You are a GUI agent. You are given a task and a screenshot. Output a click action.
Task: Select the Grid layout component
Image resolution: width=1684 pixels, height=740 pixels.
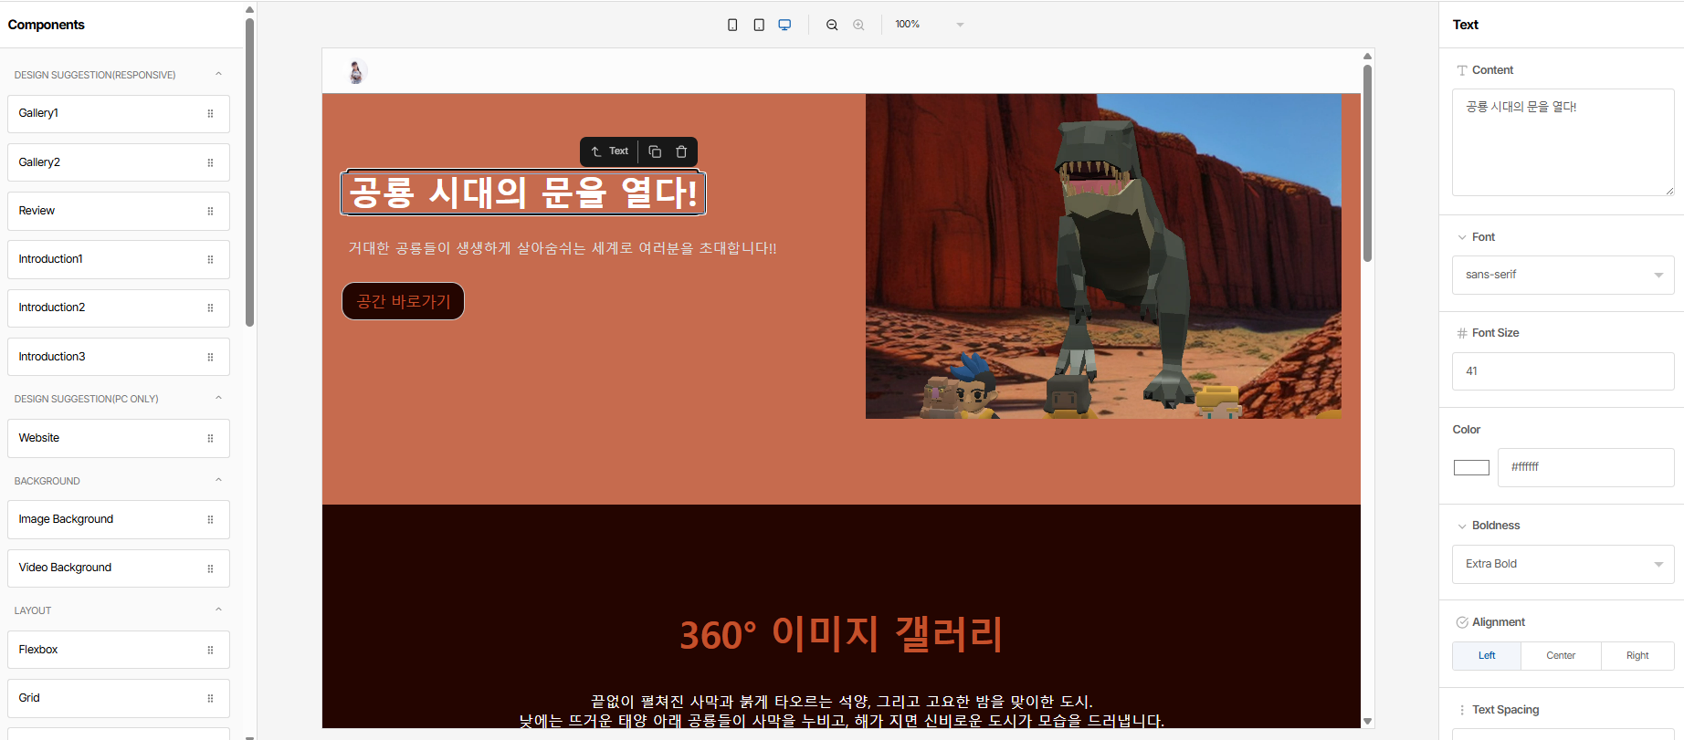tap(119, 698)
